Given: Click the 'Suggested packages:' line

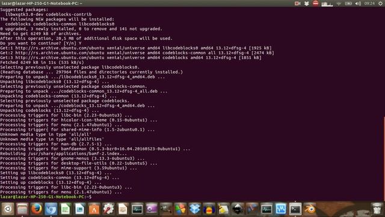Looking at the screenshot, I should tap(24, 10).
